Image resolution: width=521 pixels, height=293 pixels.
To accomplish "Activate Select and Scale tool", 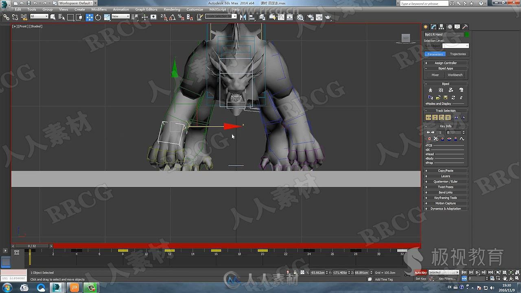I will click(x=107, y=17).
